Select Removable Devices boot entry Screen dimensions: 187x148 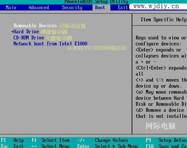pos(35,26)
